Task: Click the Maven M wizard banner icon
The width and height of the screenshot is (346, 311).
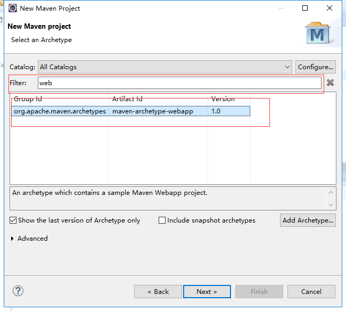Action: (318, 33)
